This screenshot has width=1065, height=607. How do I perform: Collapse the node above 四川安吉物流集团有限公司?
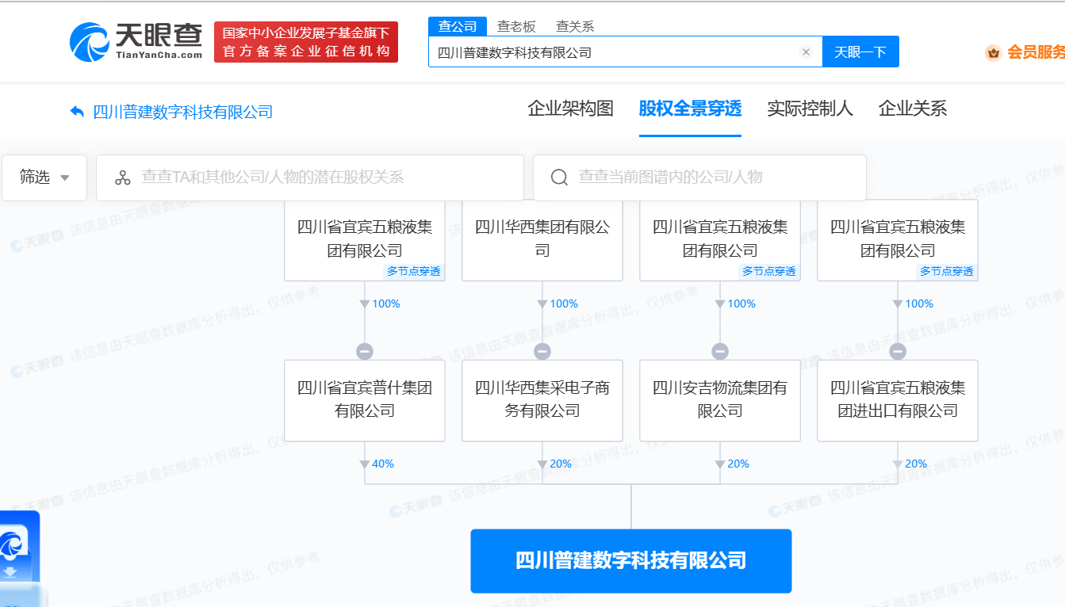720,351
